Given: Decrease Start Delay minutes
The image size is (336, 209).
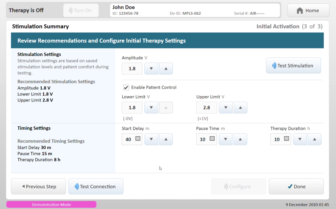Looking at the screenshot, I should (151, 139).
